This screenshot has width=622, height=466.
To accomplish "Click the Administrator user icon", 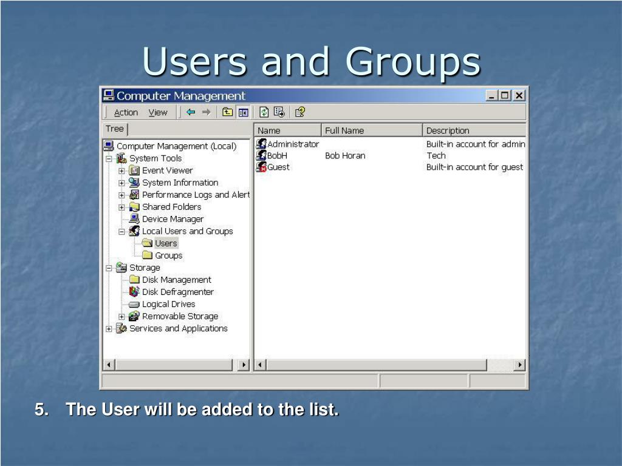I will (261, 144).
